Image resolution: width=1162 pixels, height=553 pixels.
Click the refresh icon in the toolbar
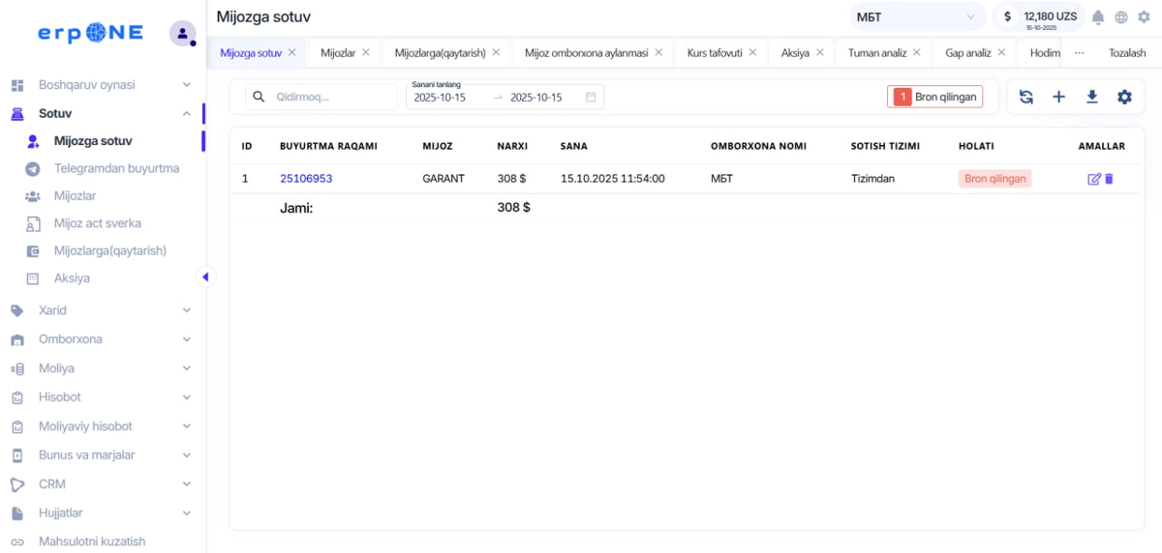(1026, 97)
